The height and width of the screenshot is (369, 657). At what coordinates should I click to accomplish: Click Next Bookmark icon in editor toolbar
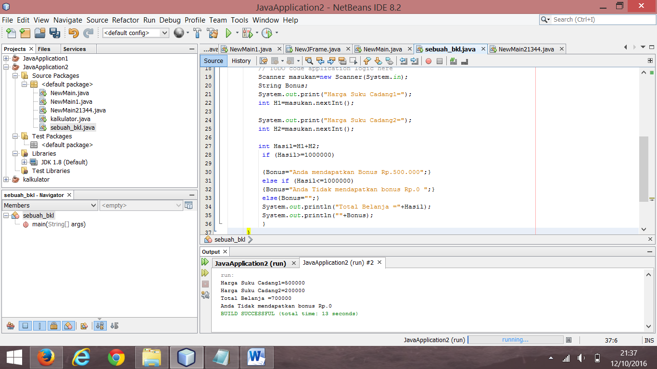pyautogui.click(x=378, y=61)
